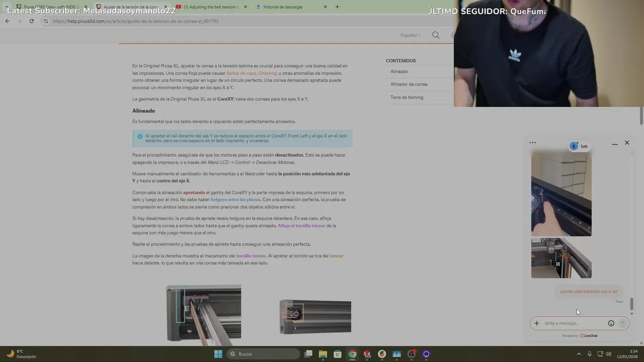The width and height of the screenshot is (644, 362).
Task: Open the tab search chevron at top left
Action: 7,7
